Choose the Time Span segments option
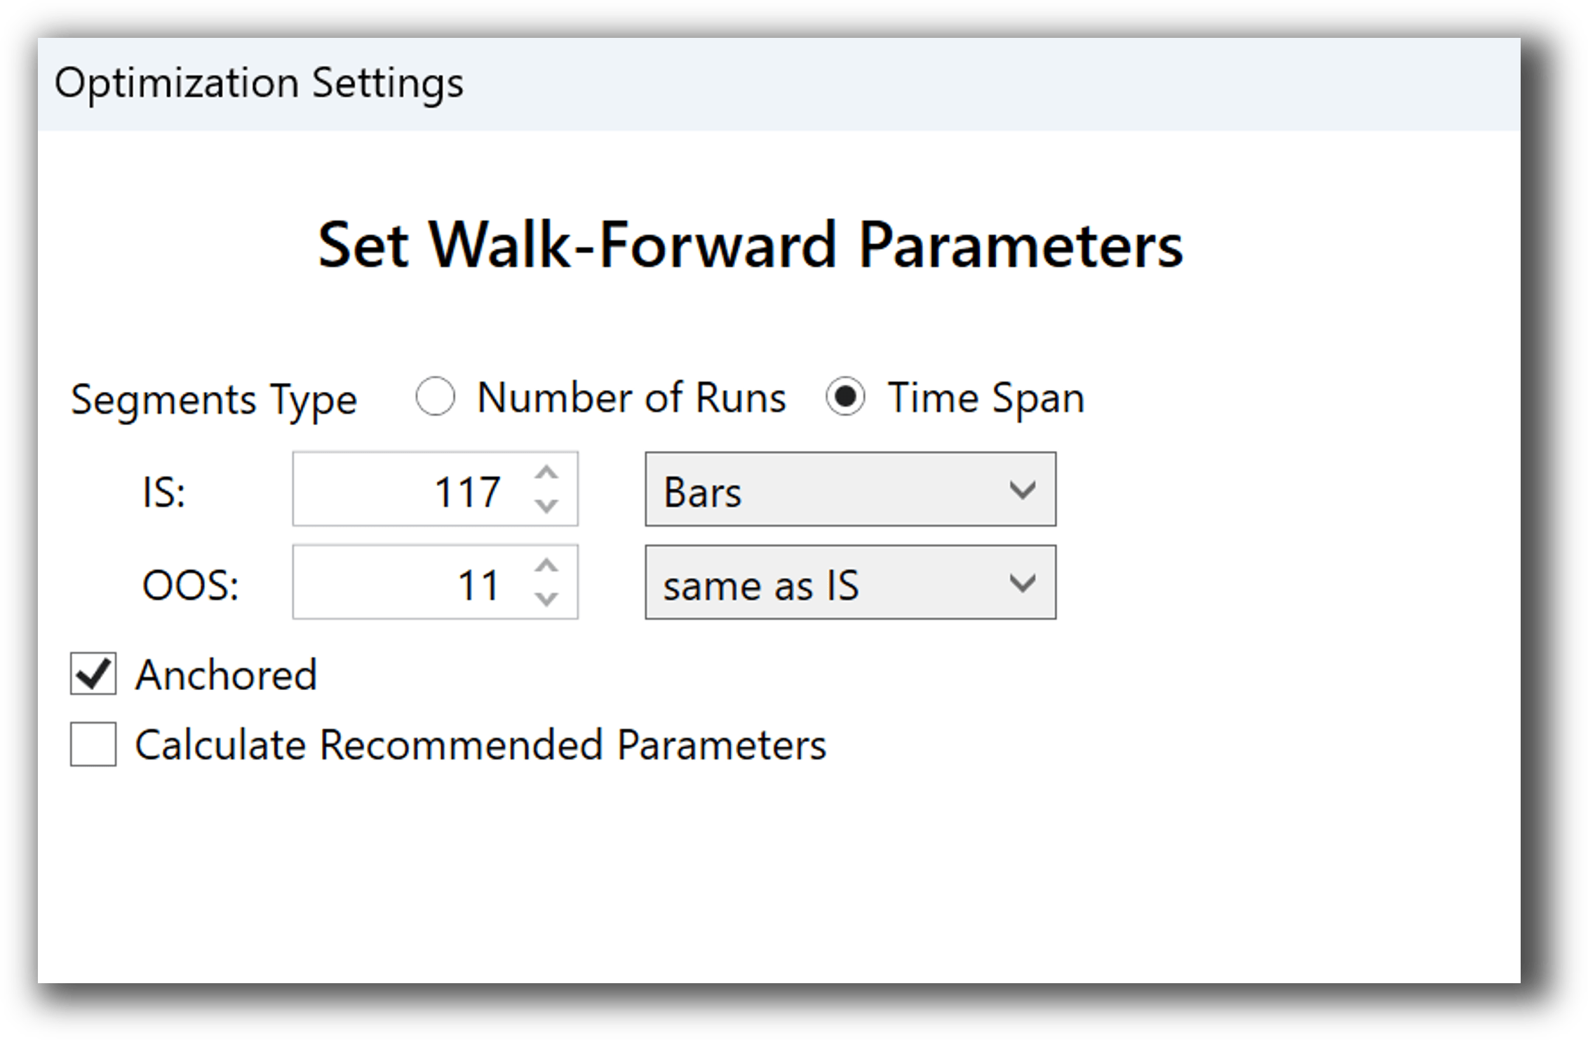Screen dimensions: 1588x1040 pyautogui.click(x=845, y=397)
